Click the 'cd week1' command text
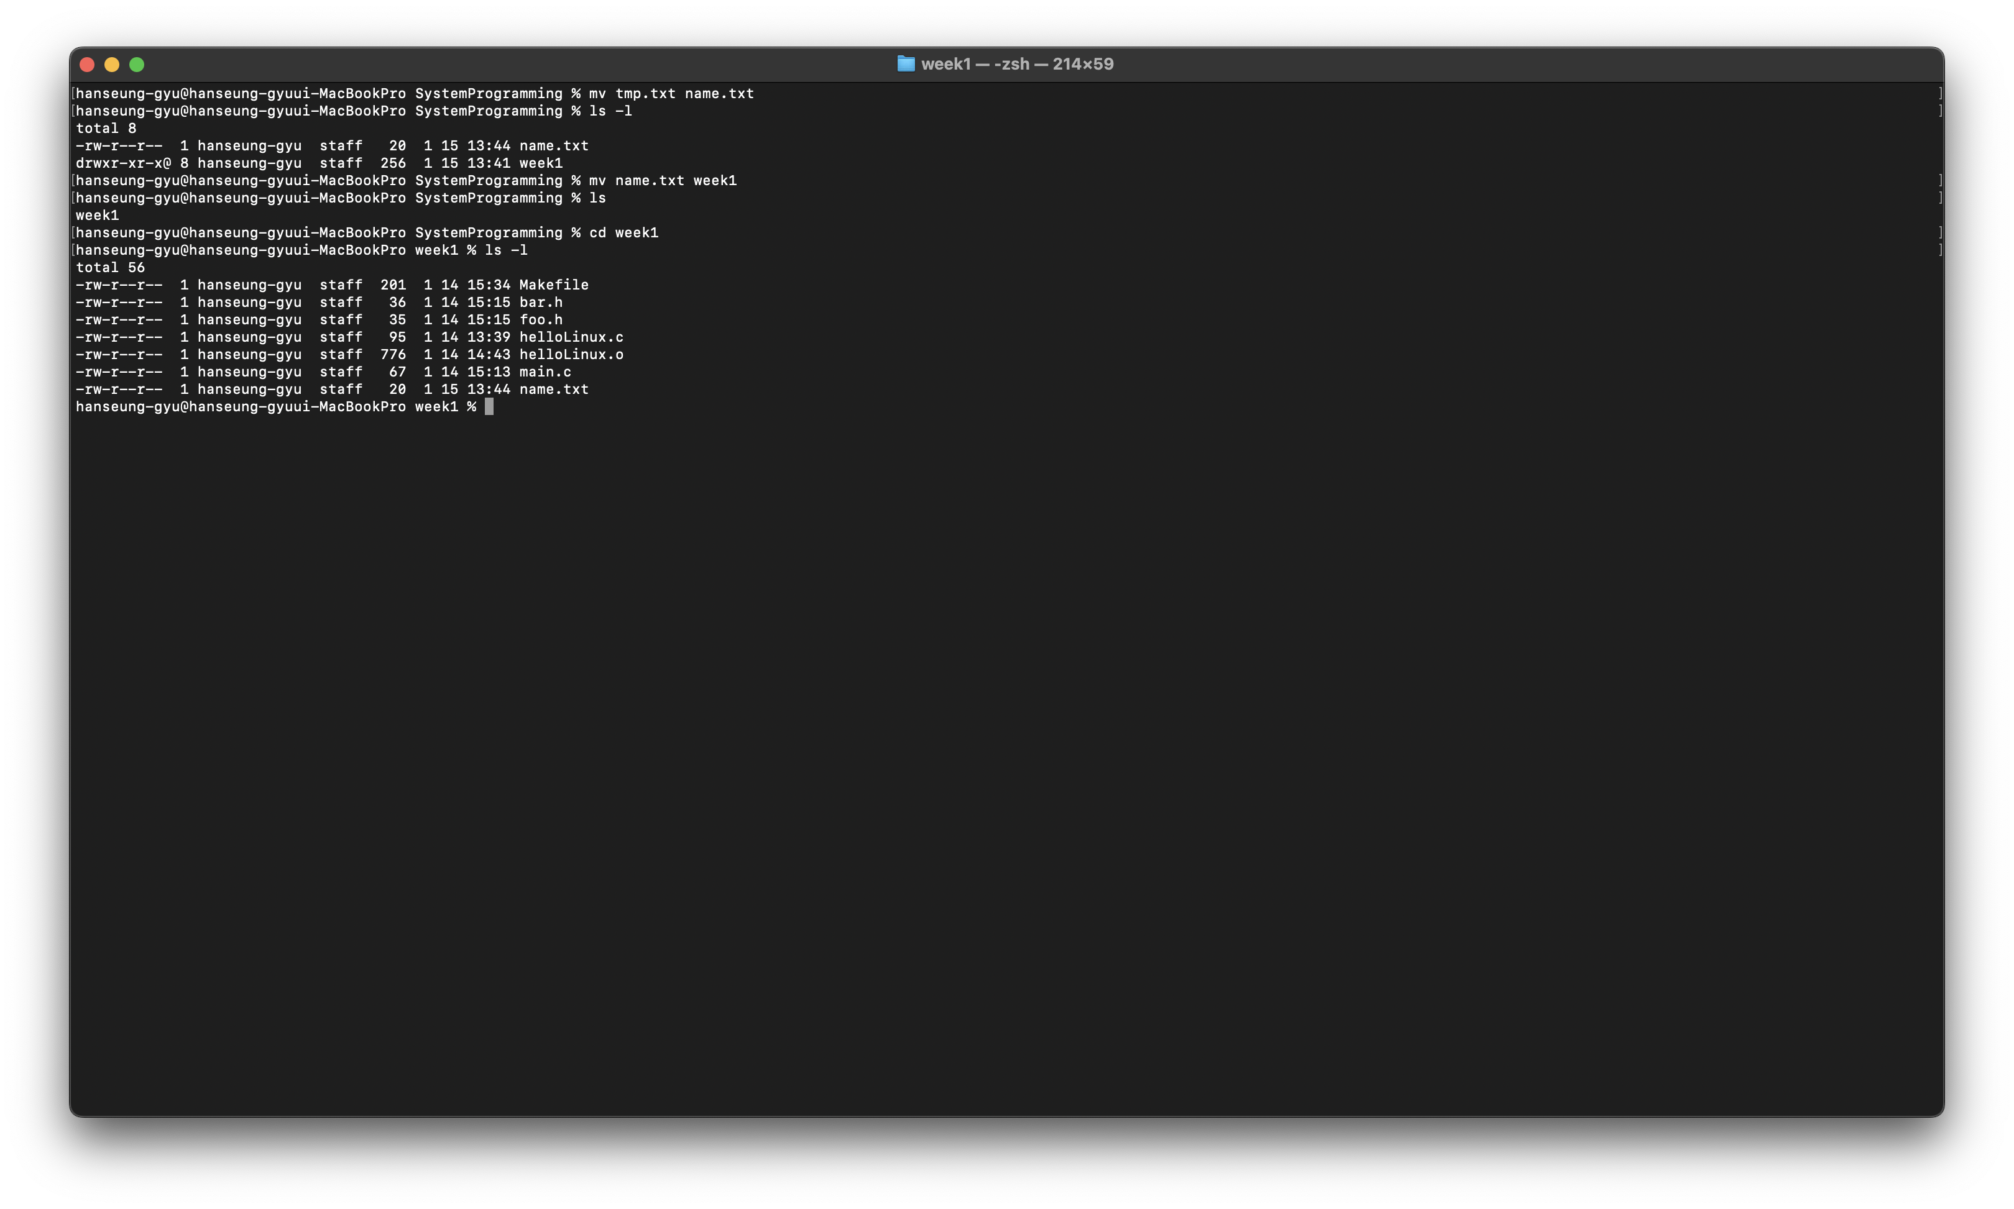The height and width of the screenshot is (1209, 2014). click(623, 233)
